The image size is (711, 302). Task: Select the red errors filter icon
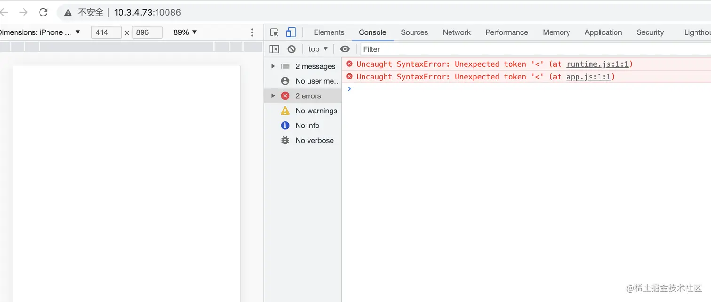[285, 96]
